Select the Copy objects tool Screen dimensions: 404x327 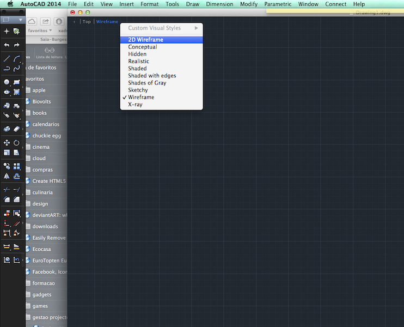point(7,166)
